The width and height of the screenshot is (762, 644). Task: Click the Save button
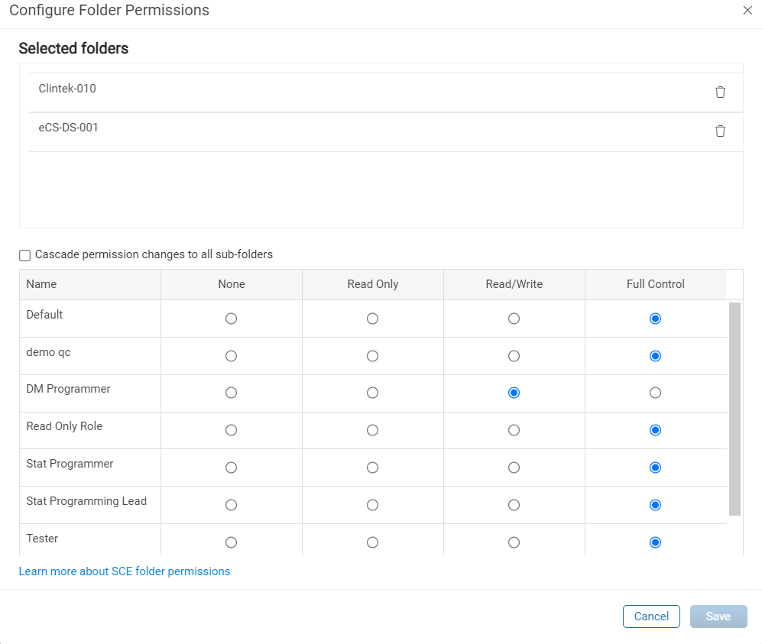pos(718,616)
